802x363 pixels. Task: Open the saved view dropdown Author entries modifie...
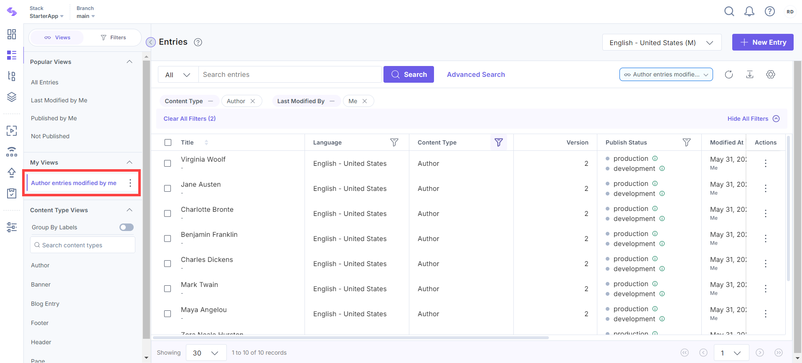click(x=666, y=74)
